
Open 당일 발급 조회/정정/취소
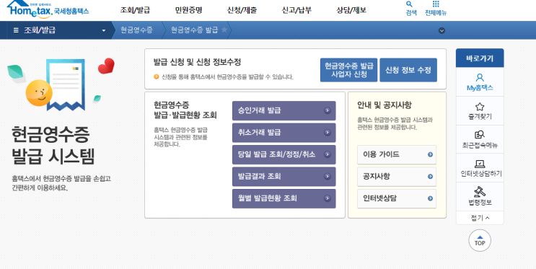(x=284, y=154)
